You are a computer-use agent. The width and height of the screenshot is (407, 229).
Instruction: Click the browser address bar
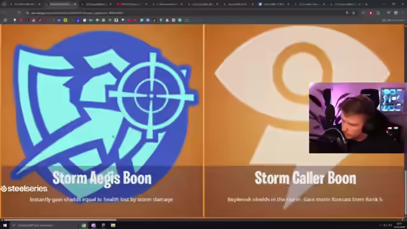182,13
